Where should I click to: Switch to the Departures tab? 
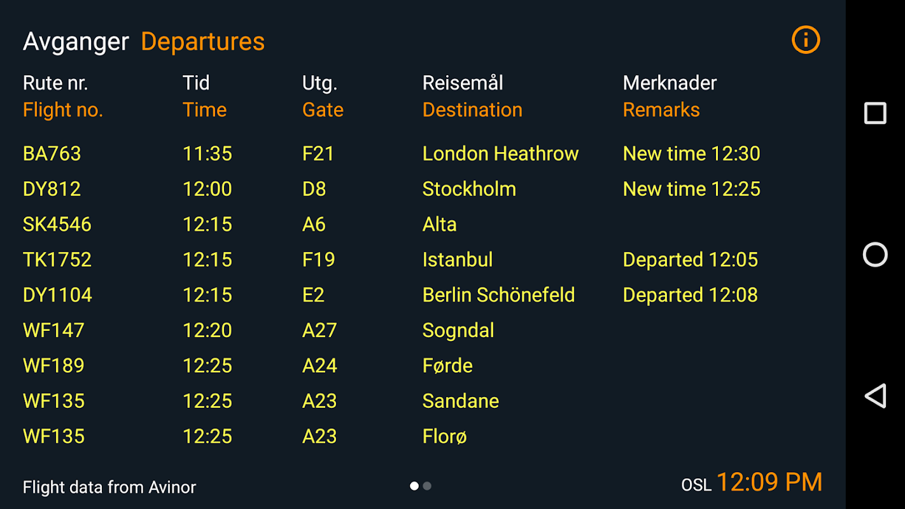click(202, 42)
